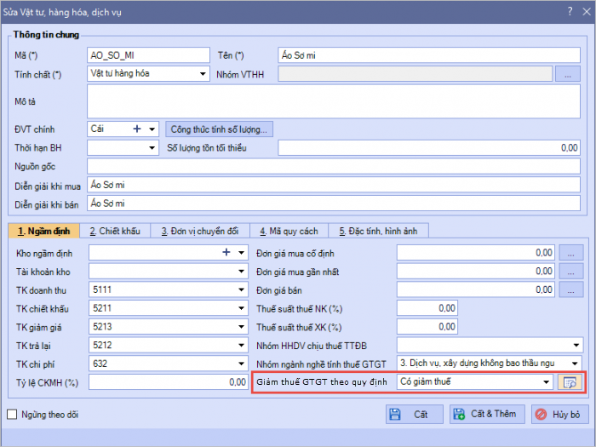Toggle the Ngừng theo dõi checkbox

coord(12,415)
